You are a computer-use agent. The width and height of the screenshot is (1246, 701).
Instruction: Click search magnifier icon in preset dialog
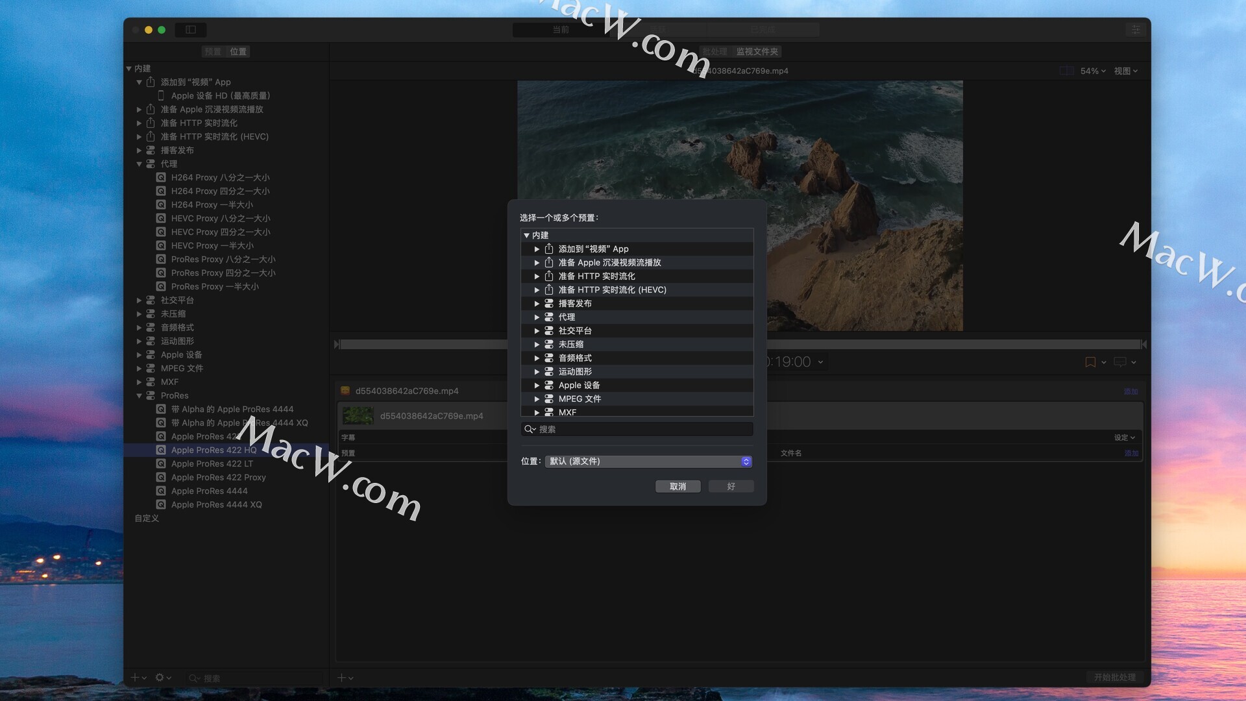pos(530,429)
